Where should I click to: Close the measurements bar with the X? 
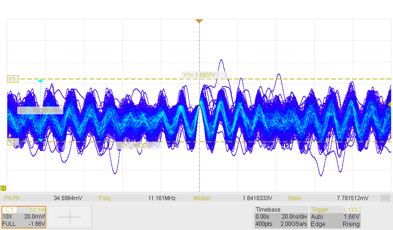385,198
